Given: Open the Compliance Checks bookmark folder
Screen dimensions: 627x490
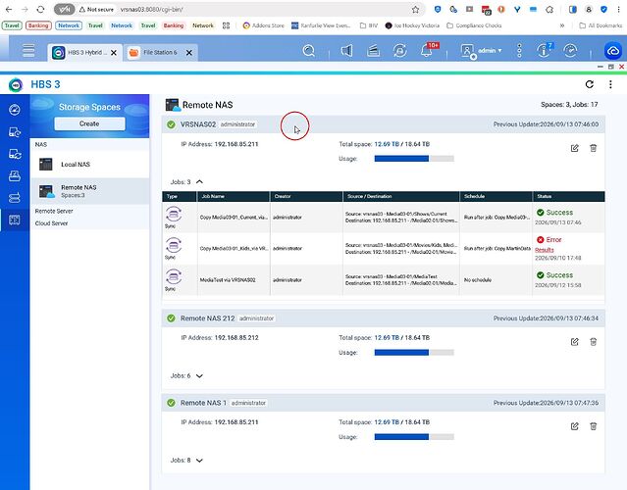Looking at the screenshot, I should pos(474,25).
